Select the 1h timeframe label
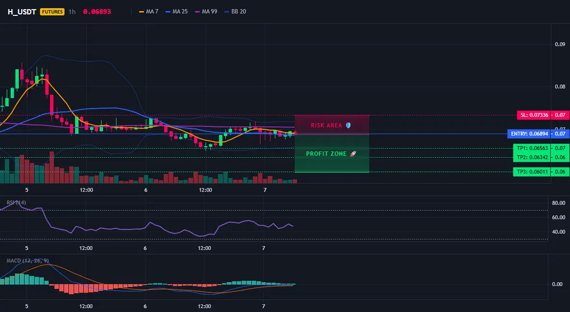 click(72, 12)
